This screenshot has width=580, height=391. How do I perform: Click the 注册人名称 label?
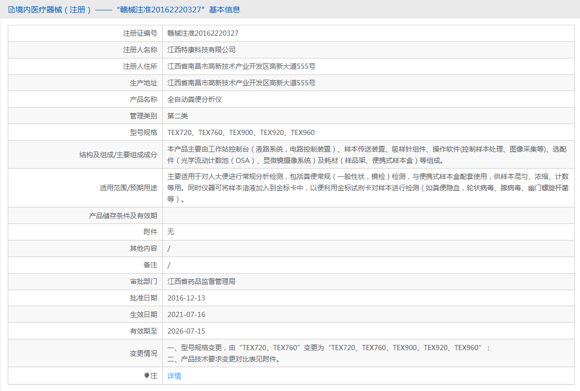(x=140, y=50)
